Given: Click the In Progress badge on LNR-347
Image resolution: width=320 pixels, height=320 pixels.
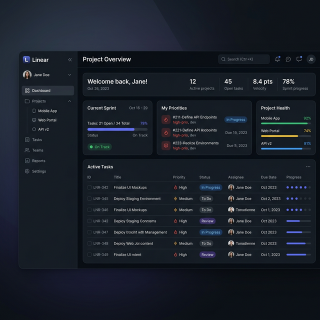Looking at the screenshot, I should click(211, 232).
